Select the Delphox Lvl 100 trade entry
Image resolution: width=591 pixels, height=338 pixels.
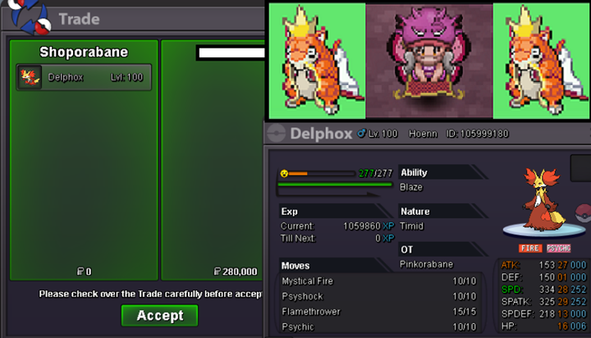84,77
